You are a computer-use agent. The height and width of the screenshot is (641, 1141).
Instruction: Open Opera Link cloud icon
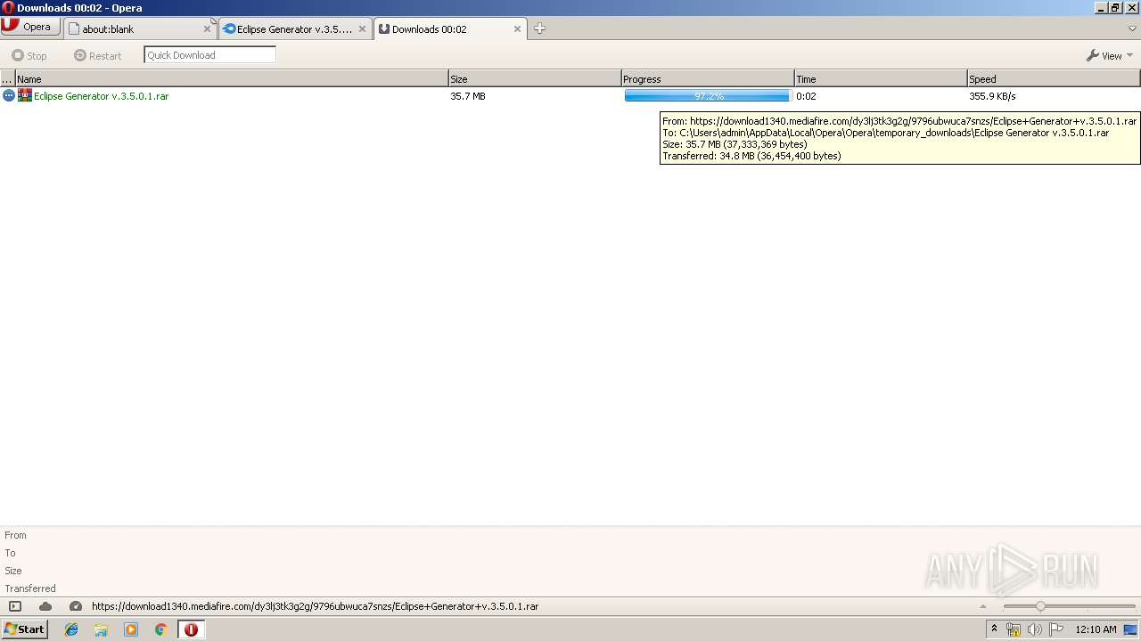[45, 606]
